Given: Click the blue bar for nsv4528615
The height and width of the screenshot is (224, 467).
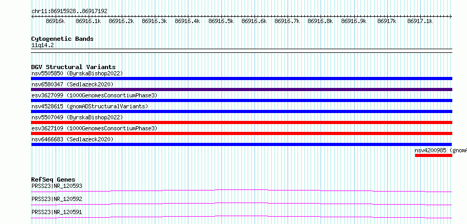Looking at the screenshot, I should pos(241,111).
